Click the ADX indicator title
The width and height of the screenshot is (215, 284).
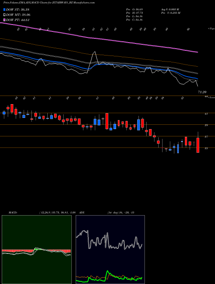point(82,213)
